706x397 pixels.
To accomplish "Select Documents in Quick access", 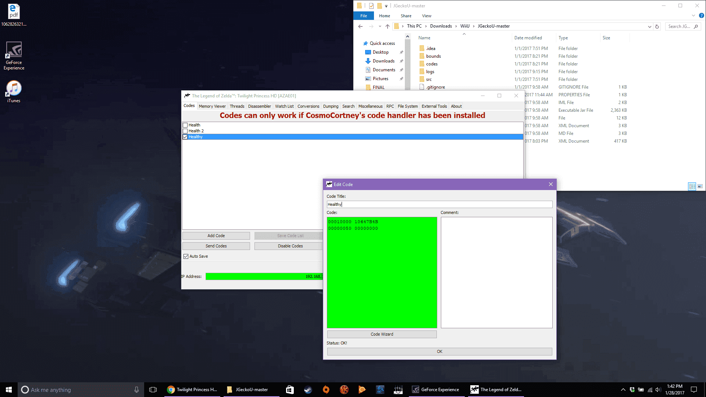I will [x=384, y=70].
